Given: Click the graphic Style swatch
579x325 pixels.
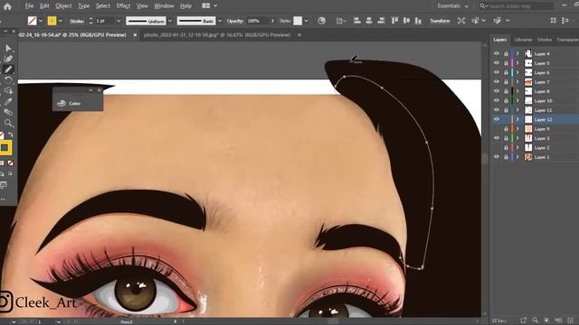Looking at the screenshot, I should coord(298,21).
